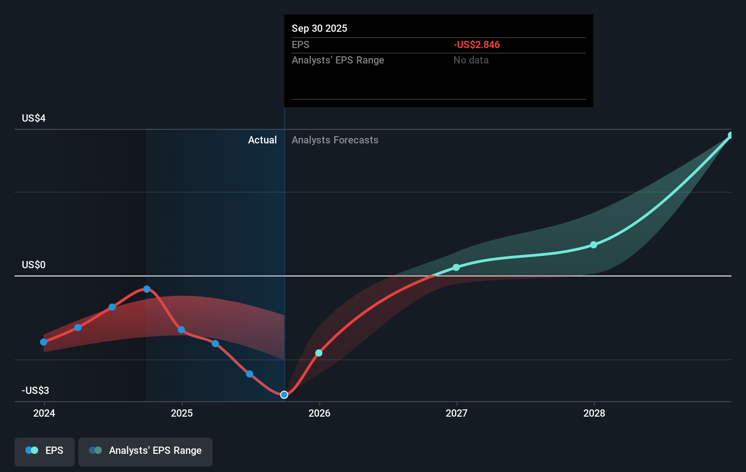The height and width of the screenshot is (472, 746).
Task: Click the forecast data point at 2026
Action: tap(319, 353)
